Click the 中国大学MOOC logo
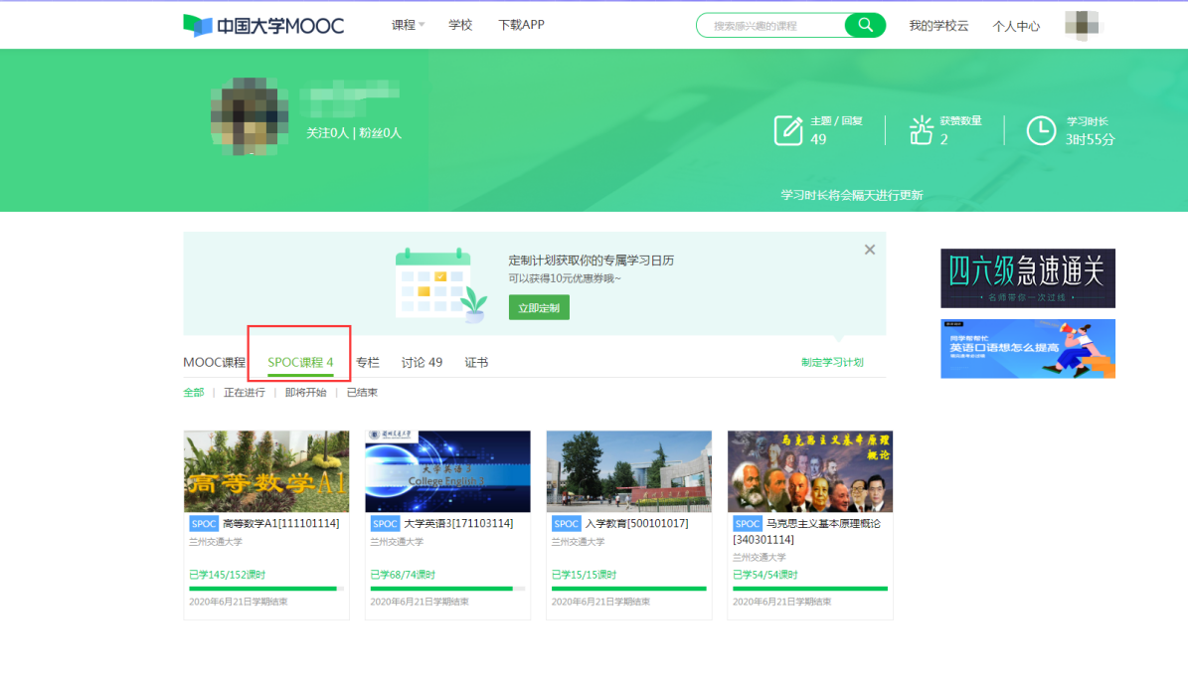1188x696 pixels. tap(263, 25)
